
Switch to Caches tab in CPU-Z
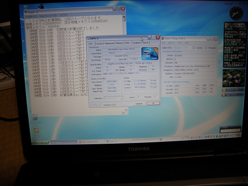pyautogui.click(x=99, y=43)
